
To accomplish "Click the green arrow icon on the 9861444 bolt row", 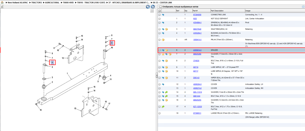I will [x=166, y=96].
